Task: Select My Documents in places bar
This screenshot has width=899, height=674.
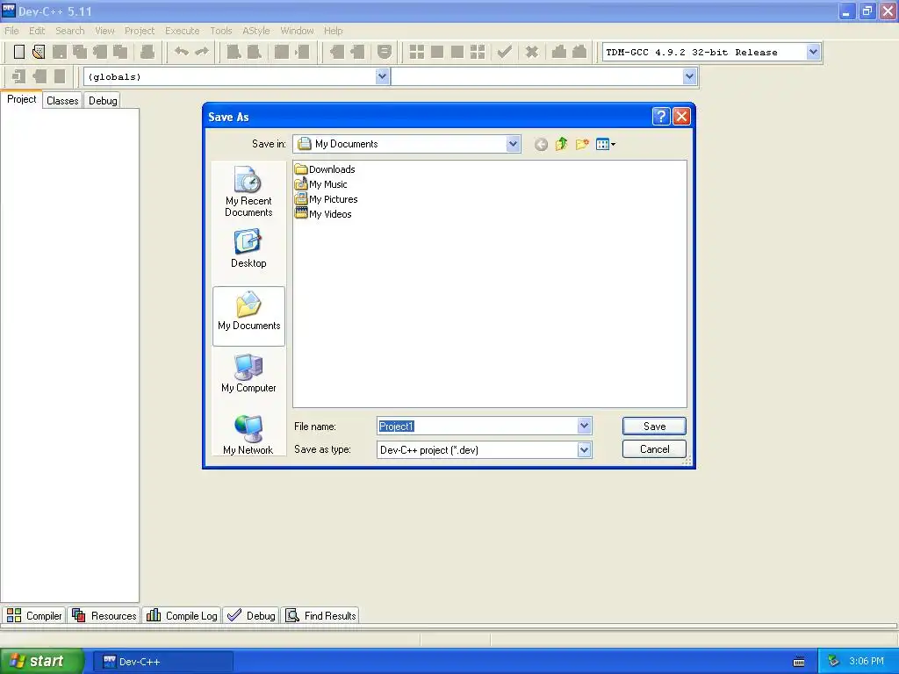Action: tap(248, 316)
